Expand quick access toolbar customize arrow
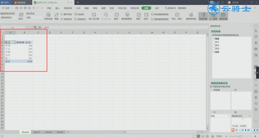The height and width of the screenshot is (138, 259). coord(42,8)
